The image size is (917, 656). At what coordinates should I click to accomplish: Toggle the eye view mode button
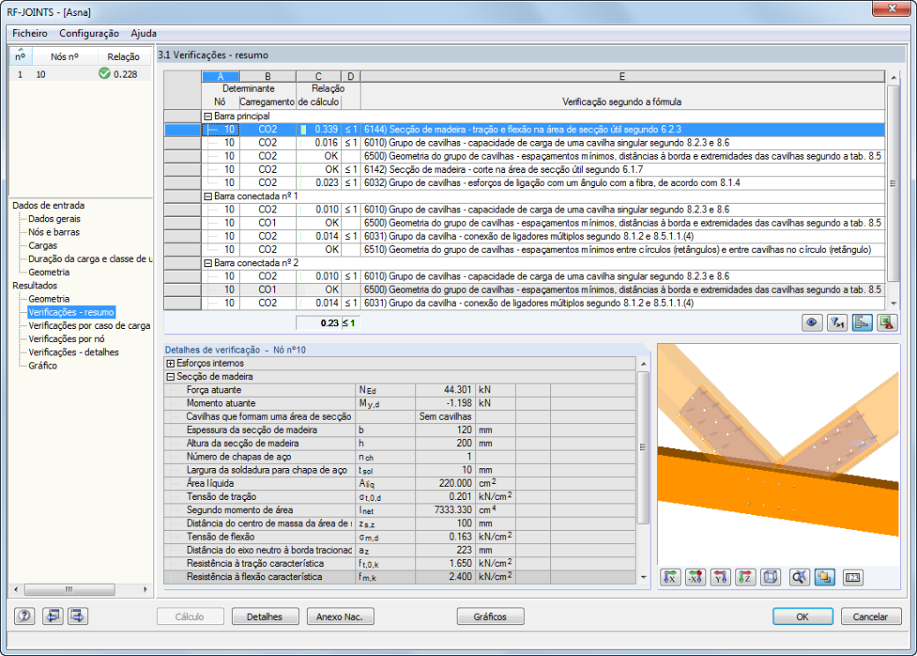click(812, 323)
